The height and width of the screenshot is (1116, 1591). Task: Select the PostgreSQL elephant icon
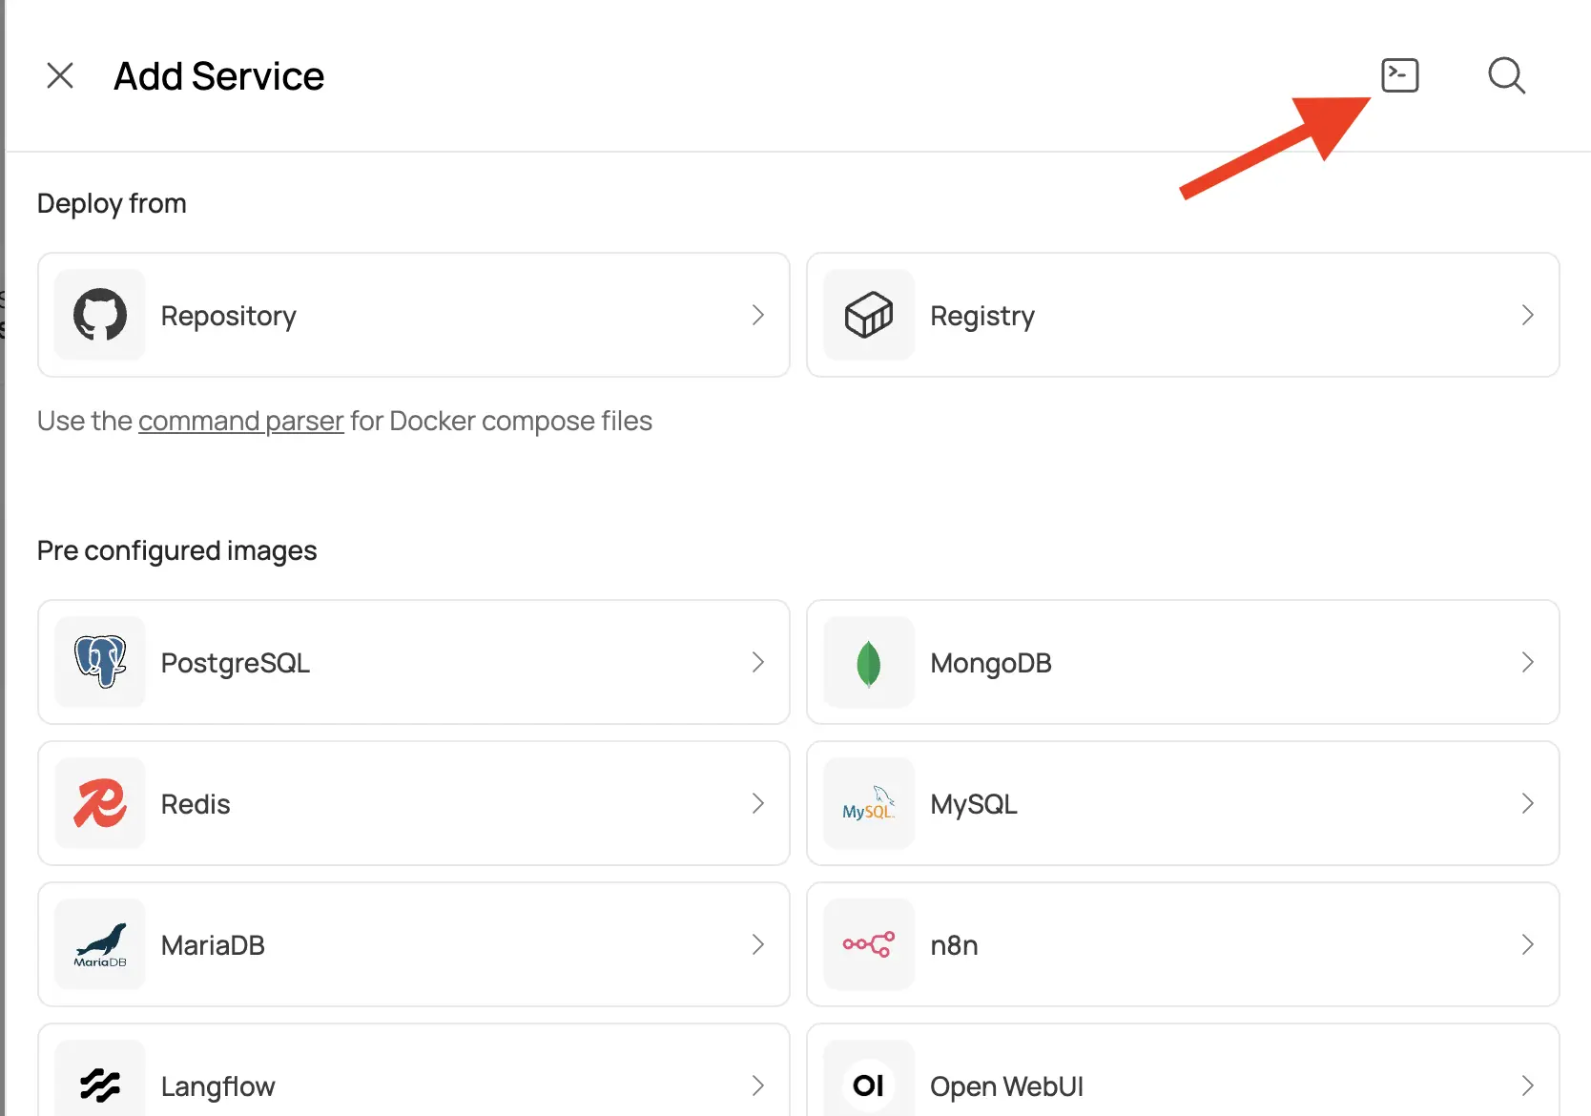click(x=99, y=662)
